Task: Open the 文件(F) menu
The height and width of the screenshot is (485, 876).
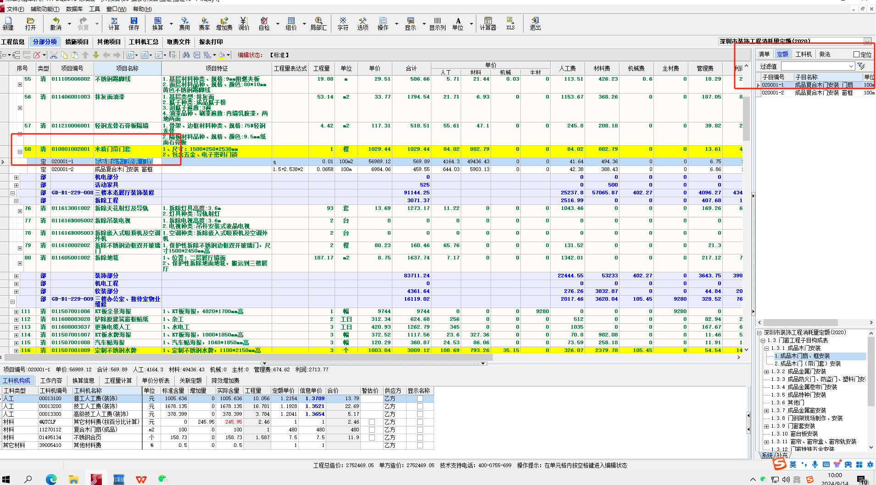Action: (15, 9)
